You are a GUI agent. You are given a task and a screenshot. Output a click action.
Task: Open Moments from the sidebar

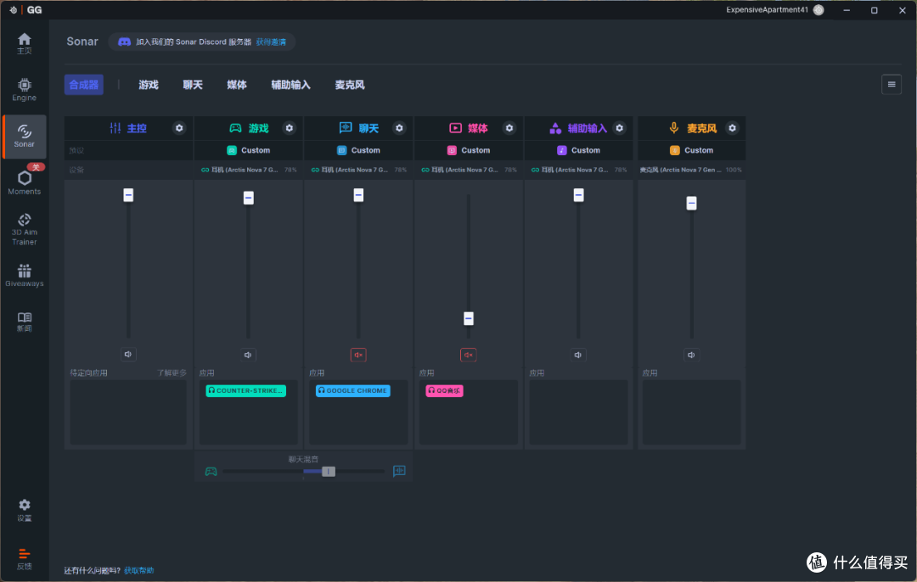coord(24,183)
